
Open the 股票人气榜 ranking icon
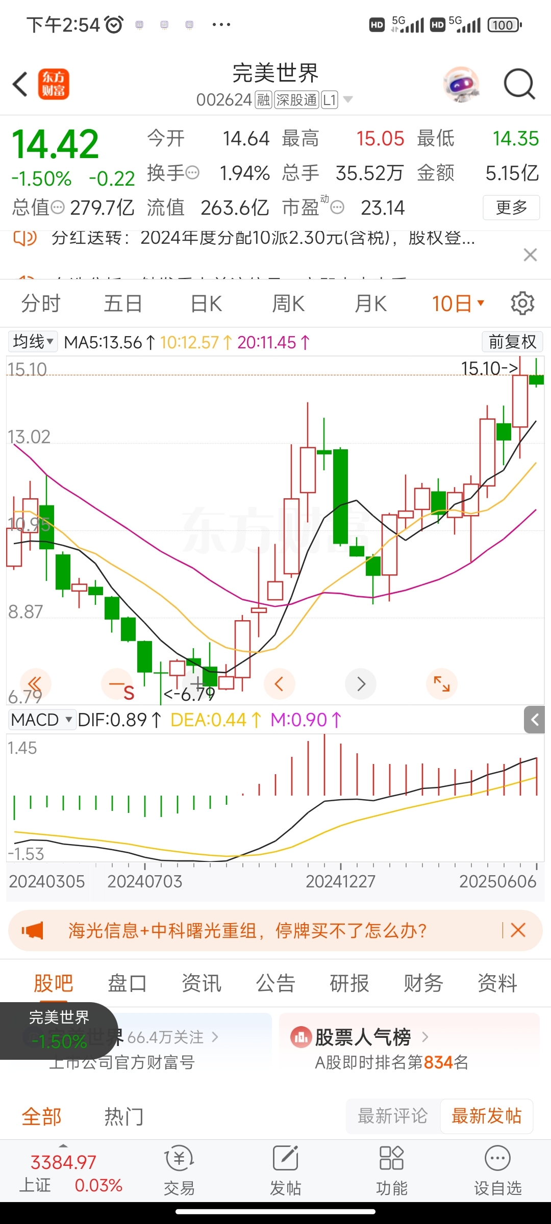300,1037
